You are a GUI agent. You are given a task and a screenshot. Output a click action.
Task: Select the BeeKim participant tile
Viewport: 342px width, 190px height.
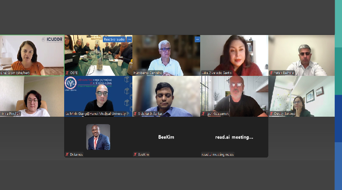click(166, 137)
